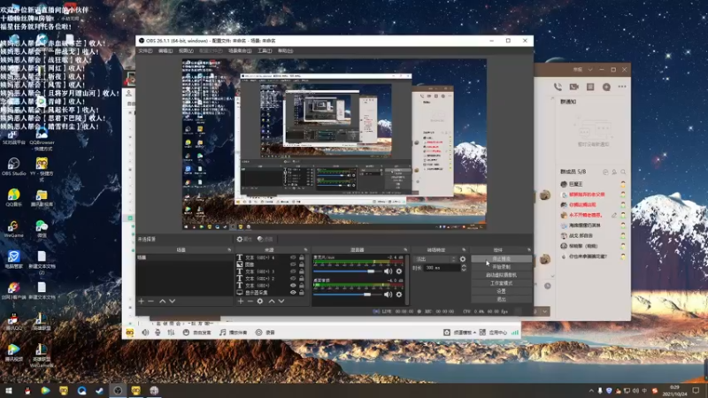This screenshot has width=708, height=398.
Task: Expand the 模板 dropdown in YY bar
Action: pos(474,333)
